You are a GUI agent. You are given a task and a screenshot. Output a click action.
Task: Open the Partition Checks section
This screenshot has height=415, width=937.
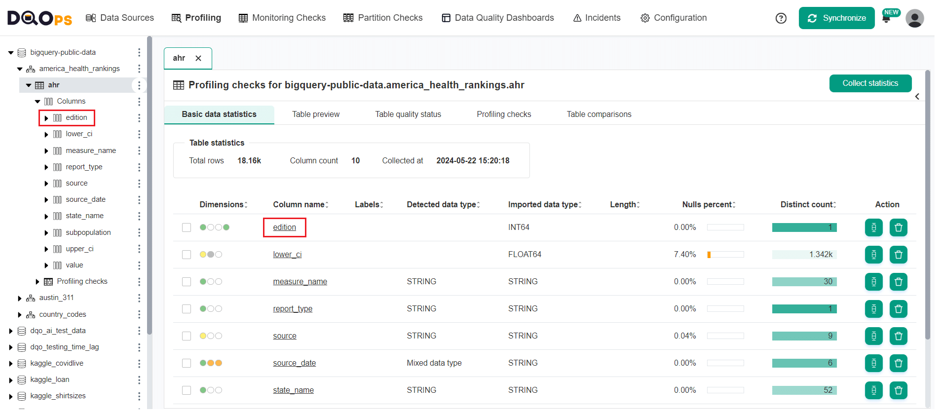(x=383, y=18)
